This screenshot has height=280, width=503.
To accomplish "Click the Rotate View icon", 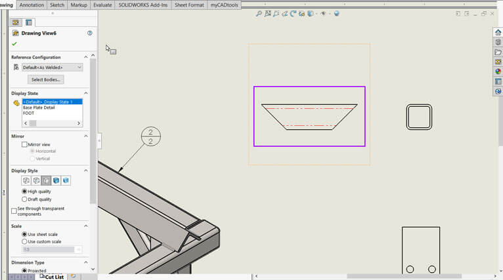I will pos(293,14).
